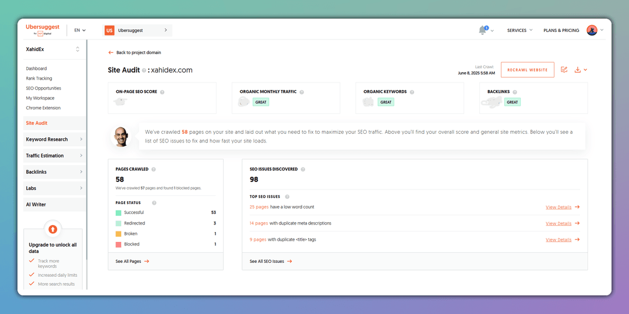
Task: Click Organic Keywords help icon
Action: (412, 92)
